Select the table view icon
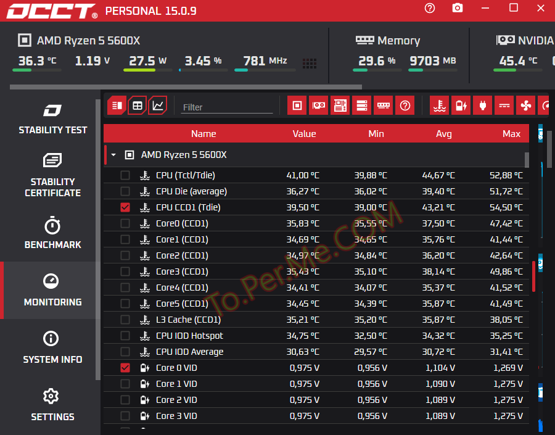The width and height of the screenshot is (555, 435). [x=137, y=106]
